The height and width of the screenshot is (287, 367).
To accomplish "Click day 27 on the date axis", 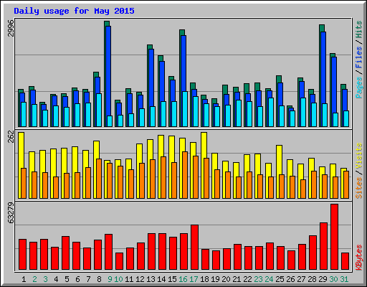I will click(301, 279).
